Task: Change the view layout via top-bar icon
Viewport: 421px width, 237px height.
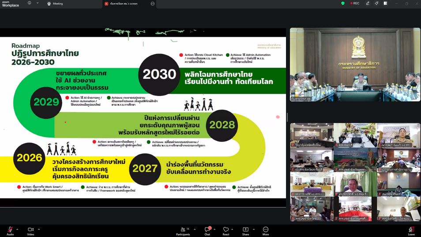Action: [x=385, y=4]
